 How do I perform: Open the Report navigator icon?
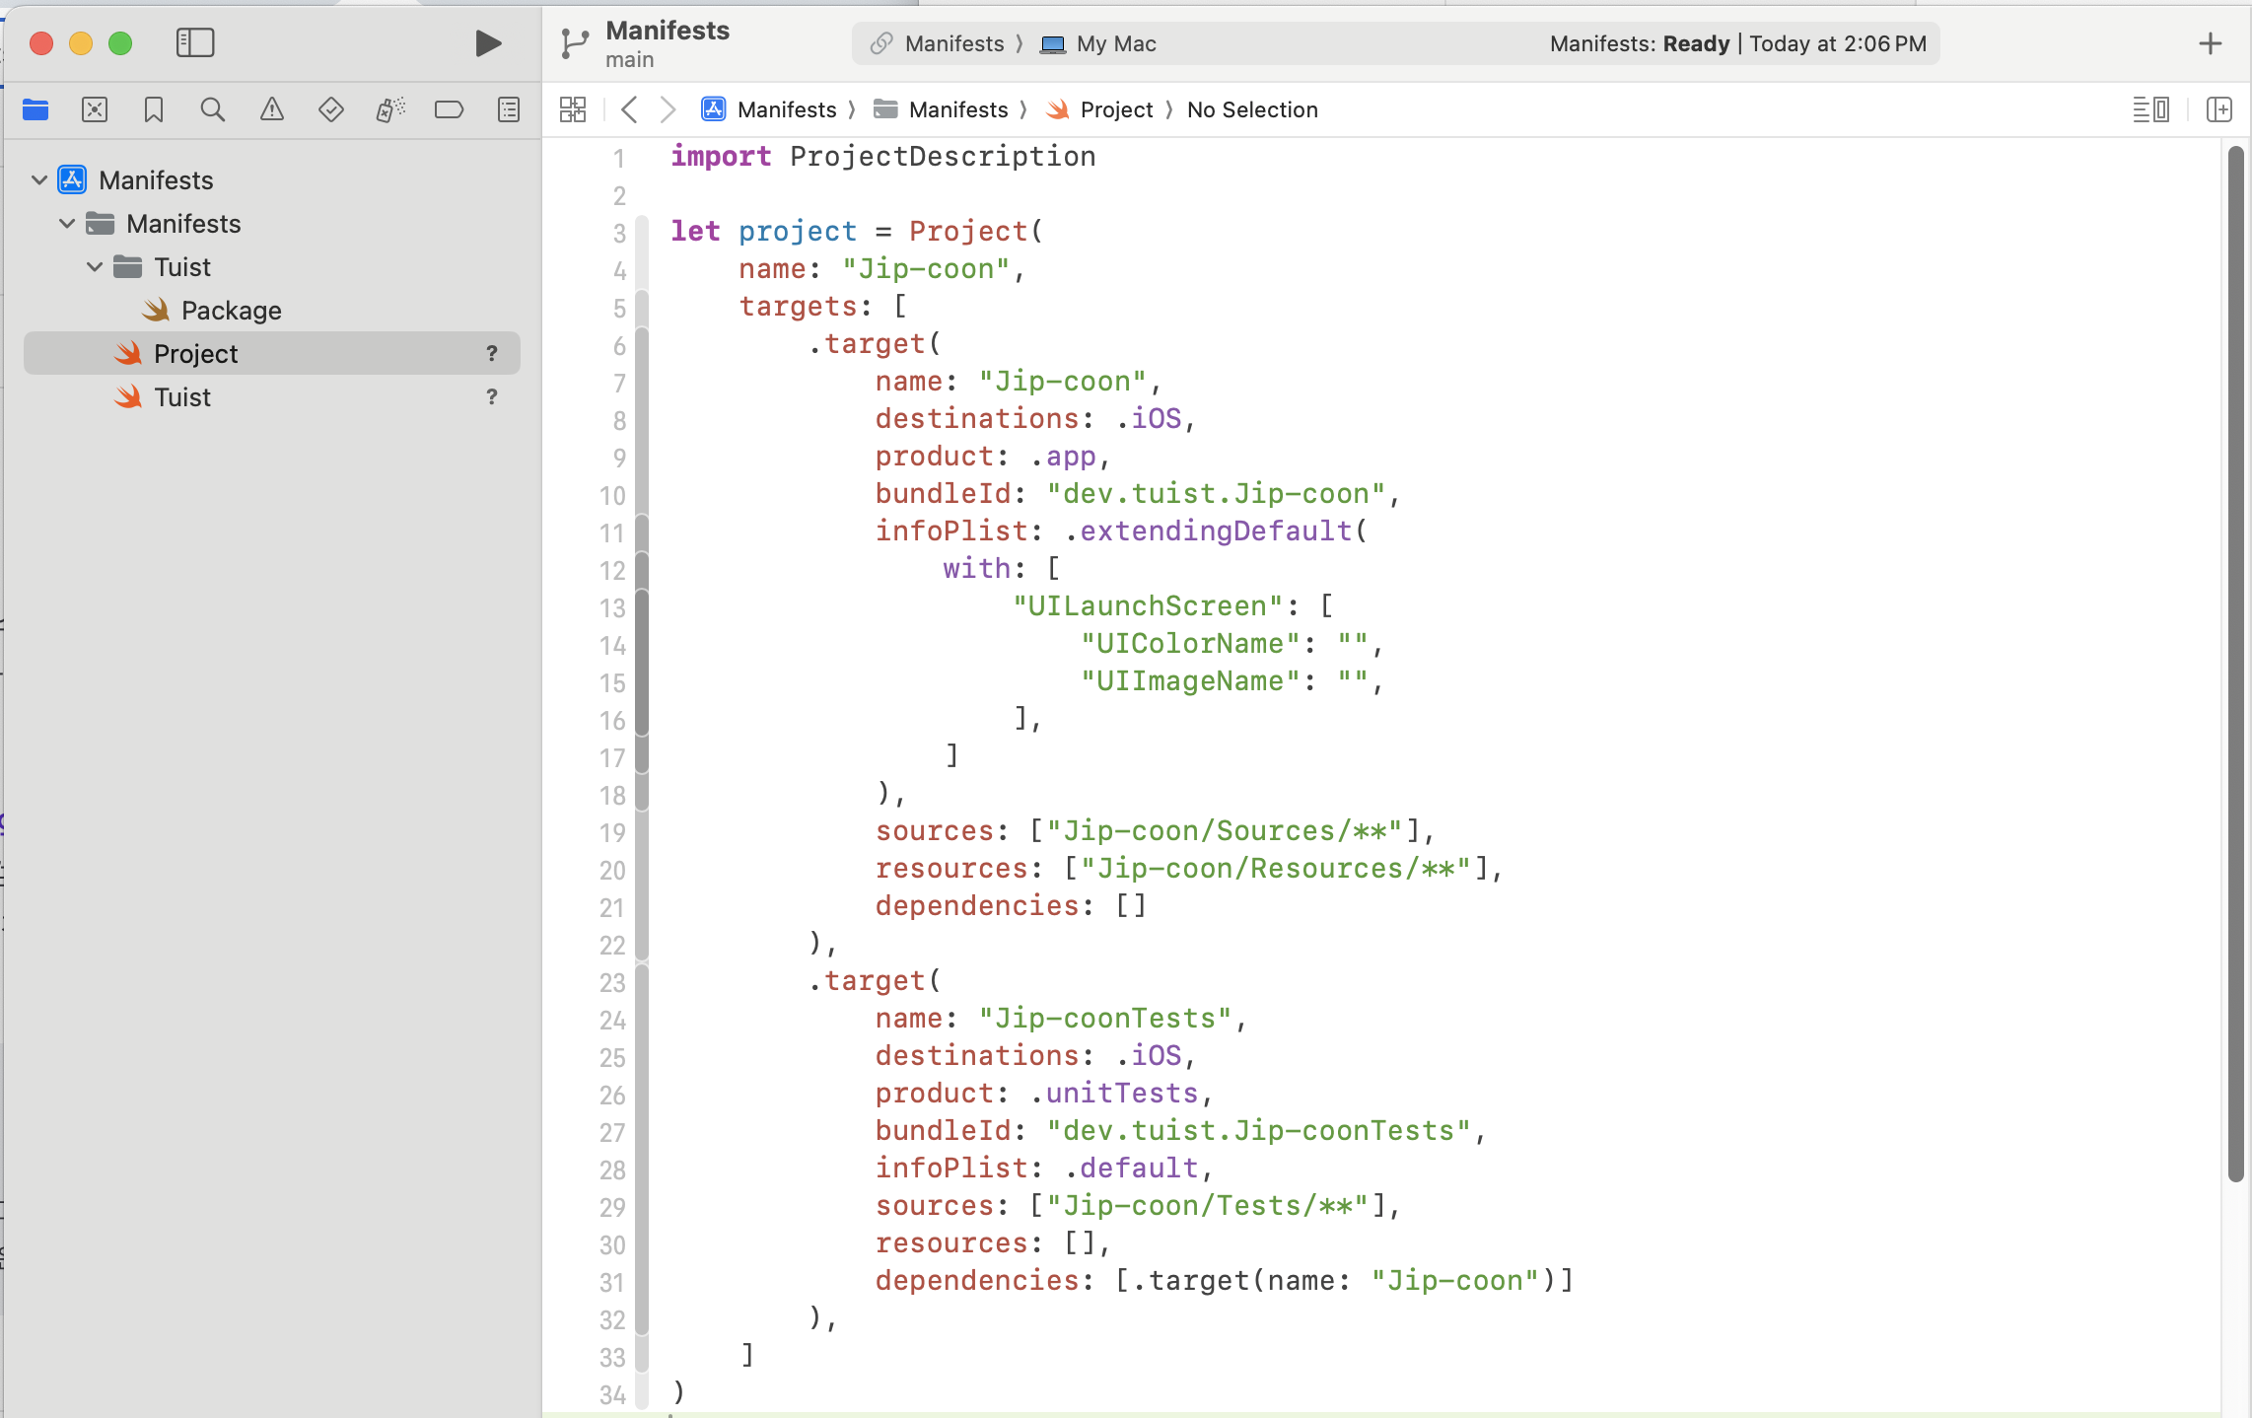point(509,109)
